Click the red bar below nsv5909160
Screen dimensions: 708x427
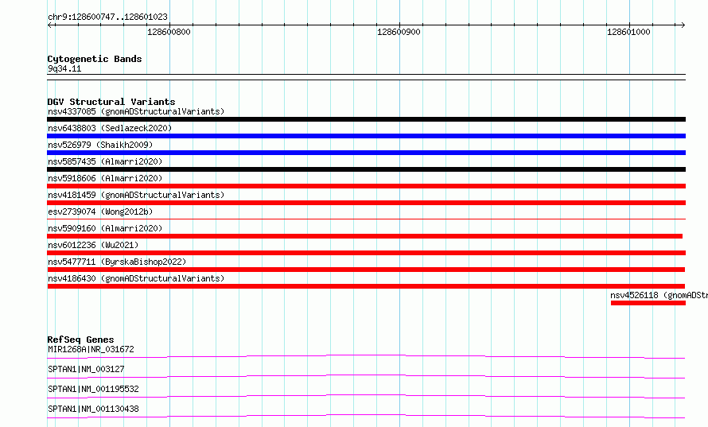tap(365, 236)
